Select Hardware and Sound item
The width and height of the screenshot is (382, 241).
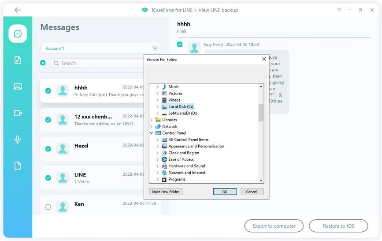tap(187, 166)
